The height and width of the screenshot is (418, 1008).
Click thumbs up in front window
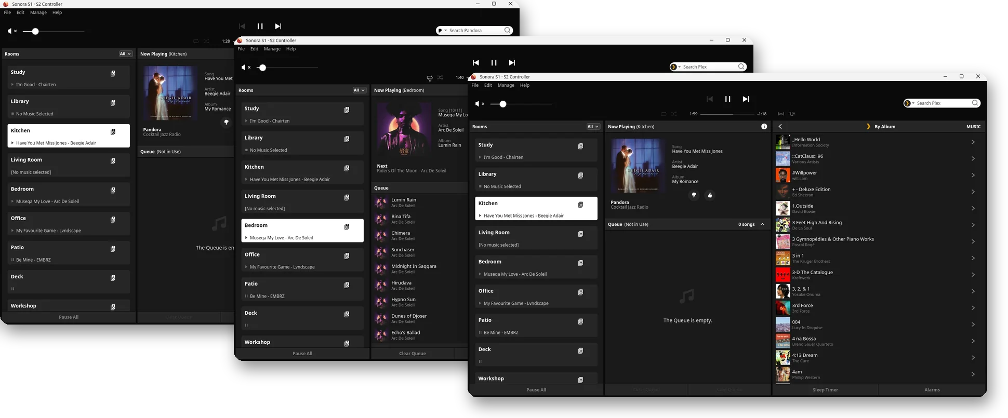coord(710,195)
